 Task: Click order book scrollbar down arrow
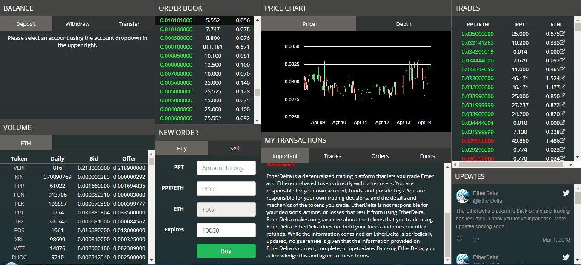(x=257, y=121)
